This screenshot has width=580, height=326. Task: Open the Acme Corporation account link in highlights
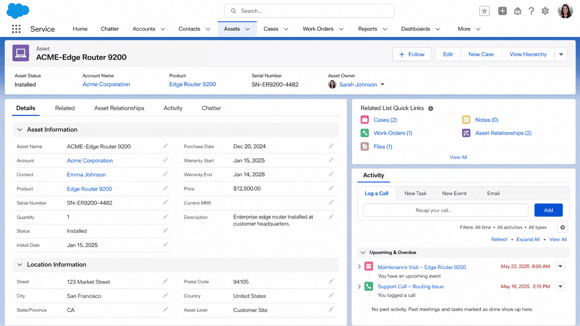106,84
